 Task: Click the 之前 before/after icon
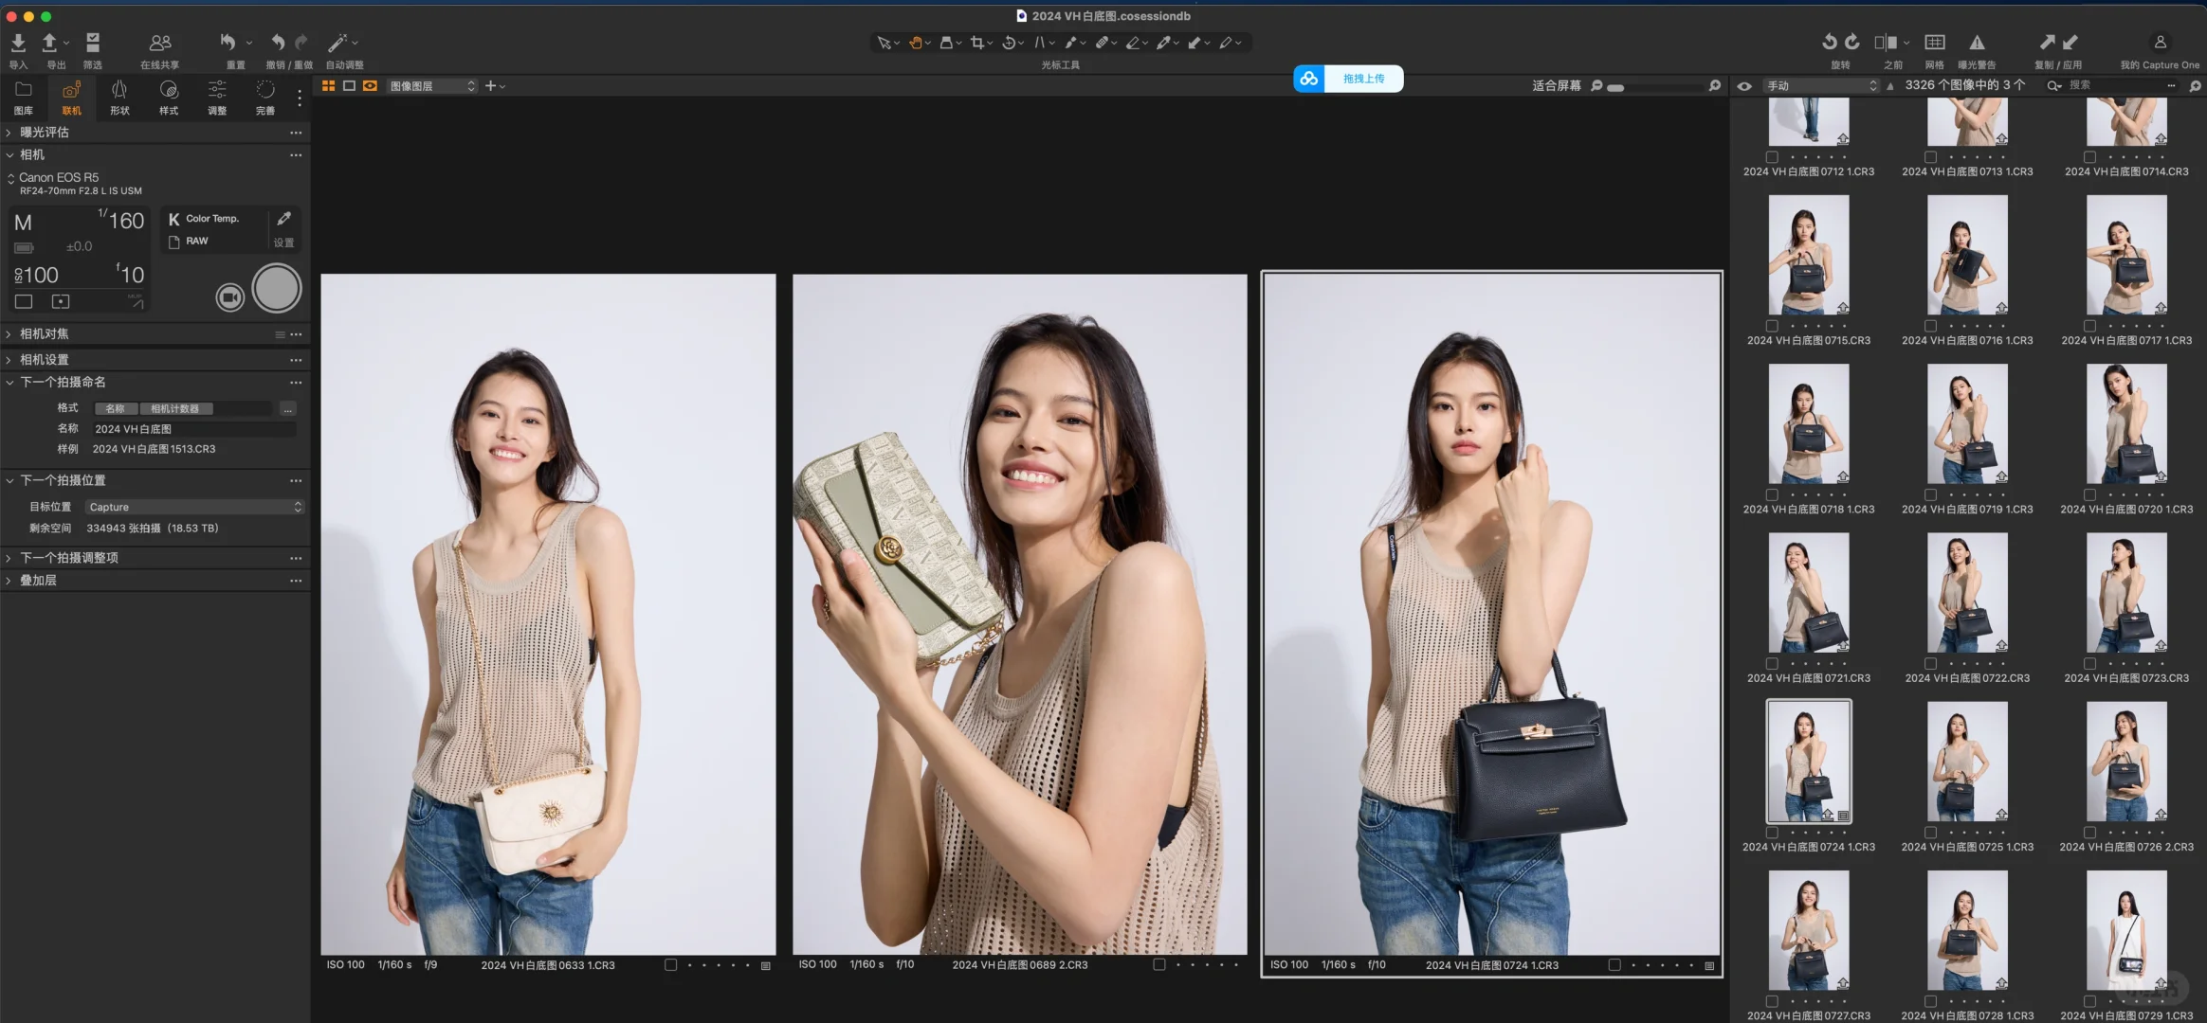(1887, 43)
